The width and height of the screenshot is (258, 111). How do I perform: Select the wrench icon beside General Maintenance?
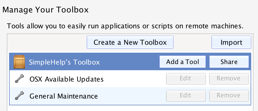click(x=19, y=96)
